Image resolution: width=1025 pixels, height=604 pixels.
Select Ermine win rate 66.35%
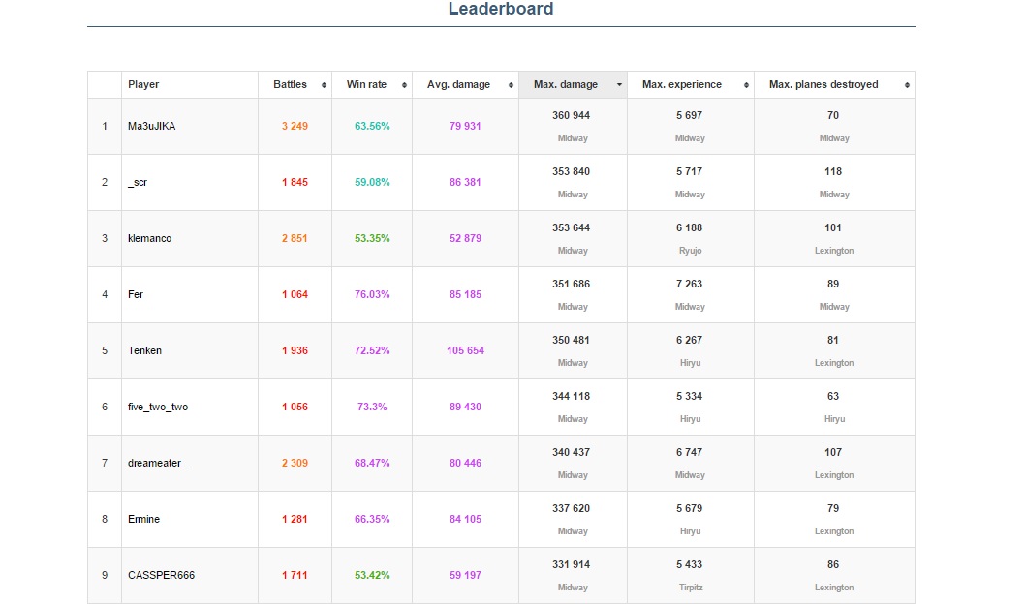click(x=372, y=519)
